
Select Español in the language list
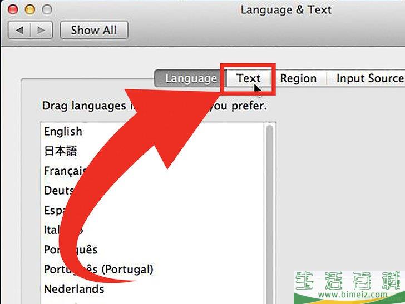click(x=152, y=210)
